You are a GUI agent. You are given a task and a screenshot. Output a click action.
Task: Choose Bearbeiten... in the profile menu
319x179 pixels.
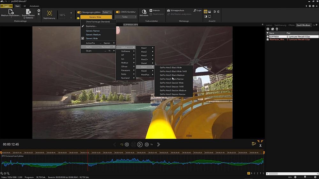click(92, 26)
